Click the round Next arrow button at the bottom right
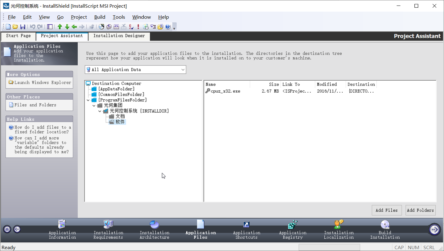Viewport: 444px width, 251px height. click(x=434, y=229)
